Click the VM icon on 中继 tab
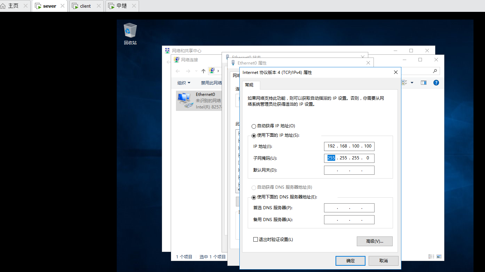The image size is (485, 272). pos(111,6)
